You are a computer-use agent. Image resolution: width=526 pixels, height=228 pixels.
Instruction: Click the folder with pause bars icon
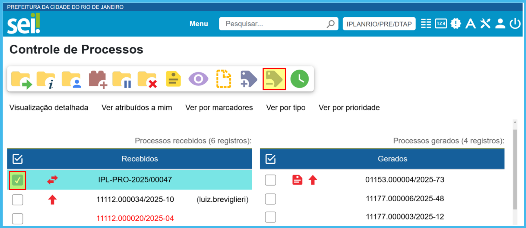point(122,79)
